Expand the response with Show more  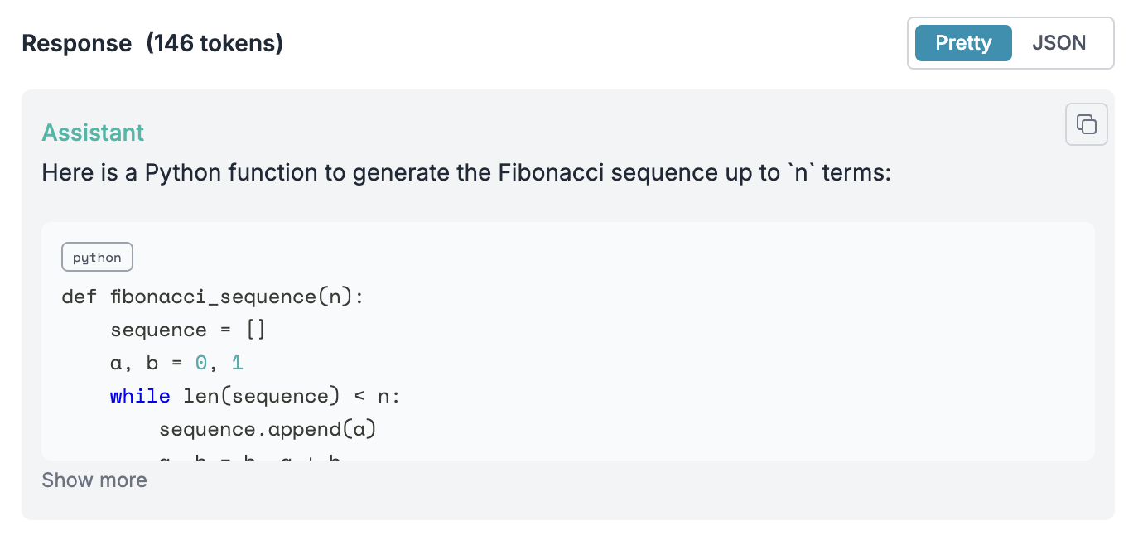[94, 480]
